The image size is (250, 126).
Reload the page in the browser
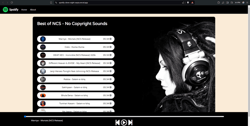click(x=12, y=2)
